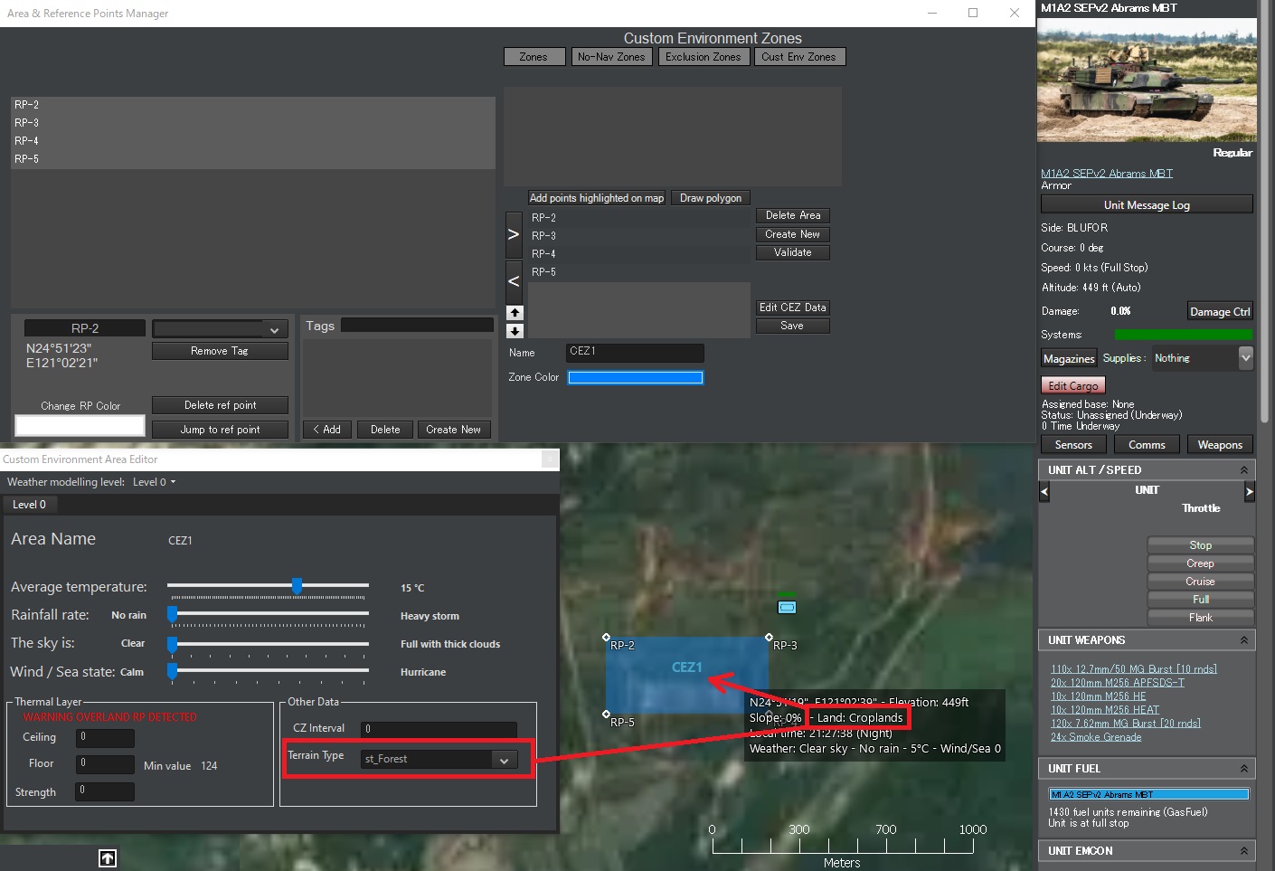Move point down with the down arrow
The width and height of the screenshot is (1275, 871).
click(515, 331)
